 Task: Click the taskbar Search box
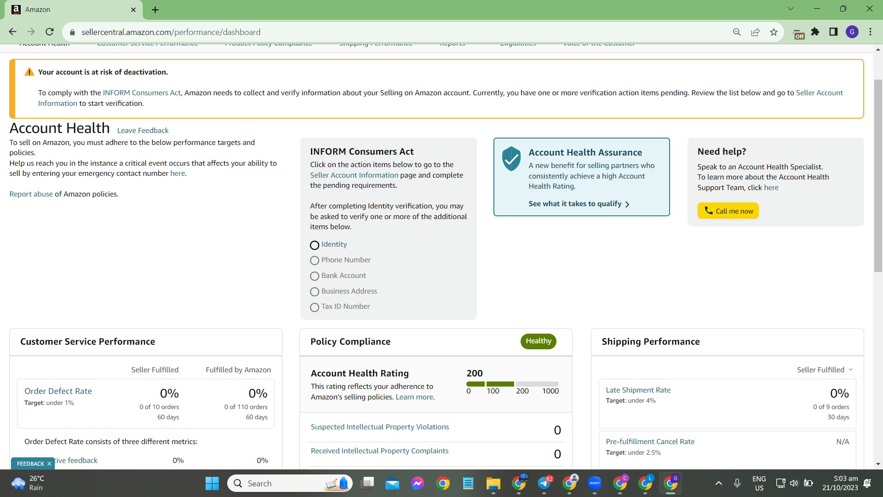click(290, 483)
